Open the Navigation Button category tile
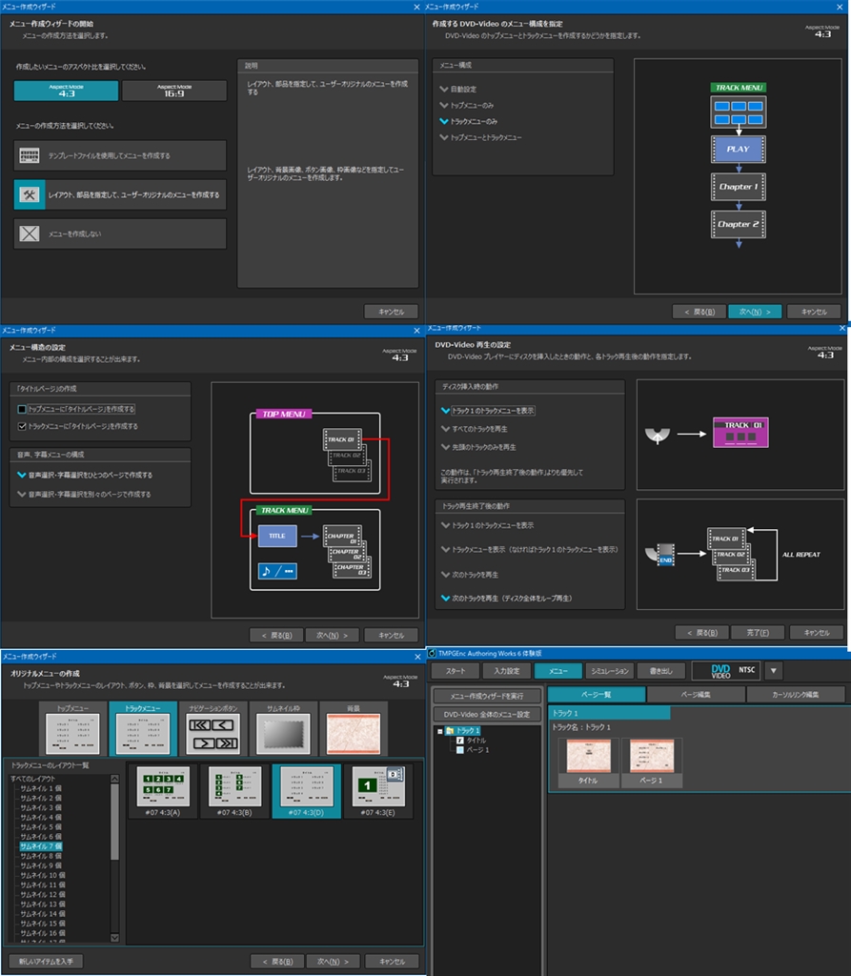The image size is (851, 976). pyautogui.click(x=213, y=728)
